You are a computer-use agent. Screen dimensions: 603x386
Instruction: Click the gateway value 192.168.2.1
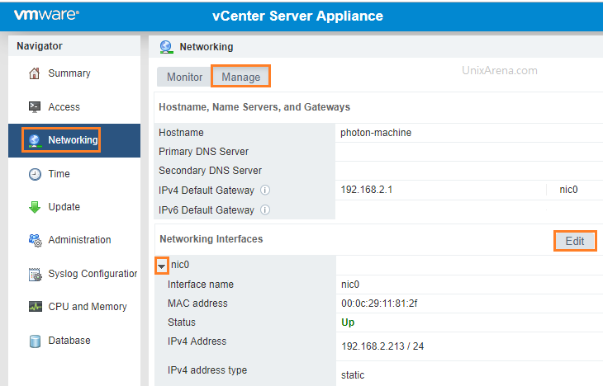pos(367,190)
